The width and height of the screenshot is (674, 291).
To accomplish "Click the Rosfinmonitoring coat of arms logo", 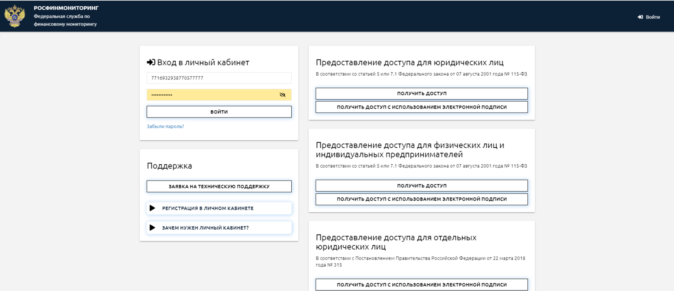I will coord(14,16).
